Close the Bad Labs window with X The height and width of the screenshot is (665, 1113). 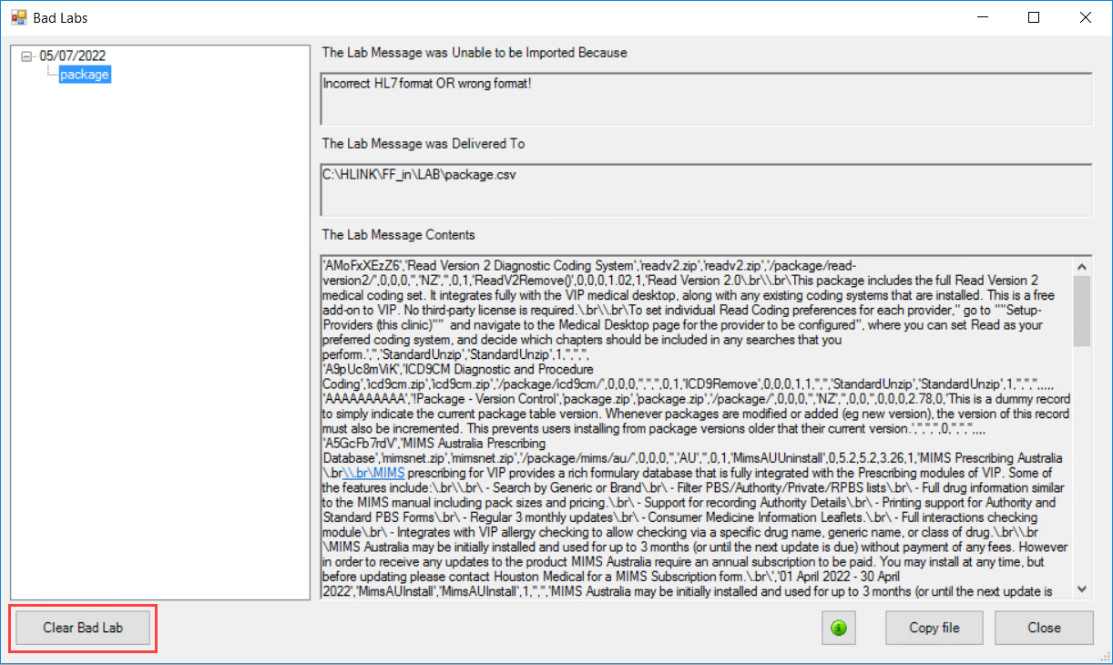1085,17
